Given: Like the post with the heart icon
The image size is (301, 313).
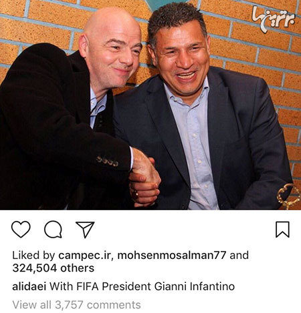Looking at the screenshot, I should (21, 230).
